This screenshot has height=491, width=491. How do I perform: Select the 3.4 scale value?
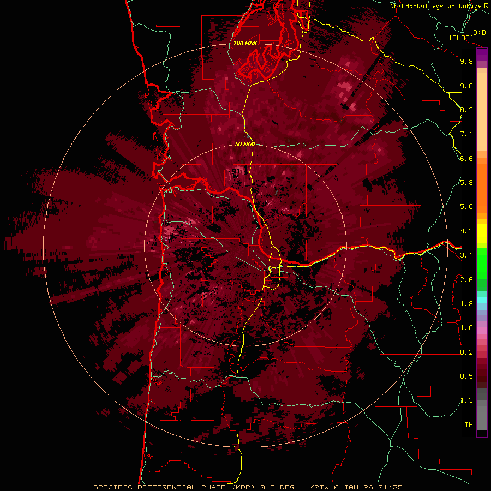tap(466, 255)
